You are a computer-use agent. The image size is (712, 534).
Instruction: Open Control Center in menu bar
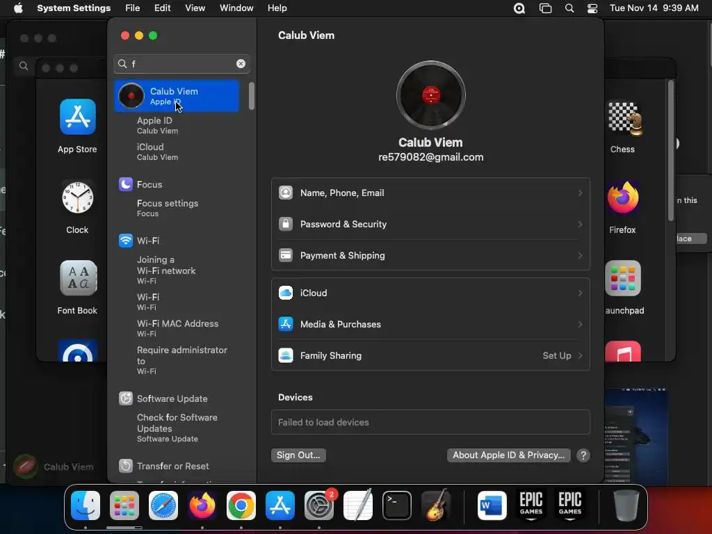592,8
